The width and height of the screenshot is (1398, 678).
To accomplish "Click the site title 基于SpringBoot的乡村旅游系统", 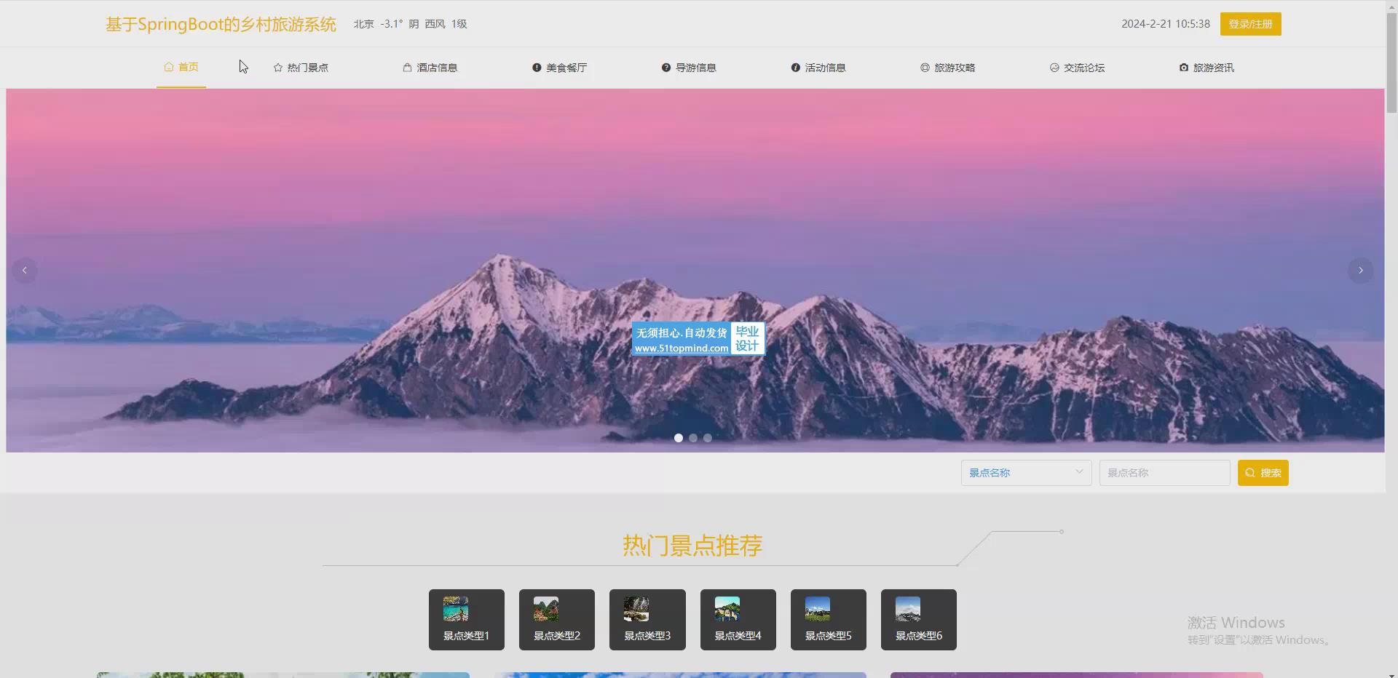I will [x=221, y=24].
